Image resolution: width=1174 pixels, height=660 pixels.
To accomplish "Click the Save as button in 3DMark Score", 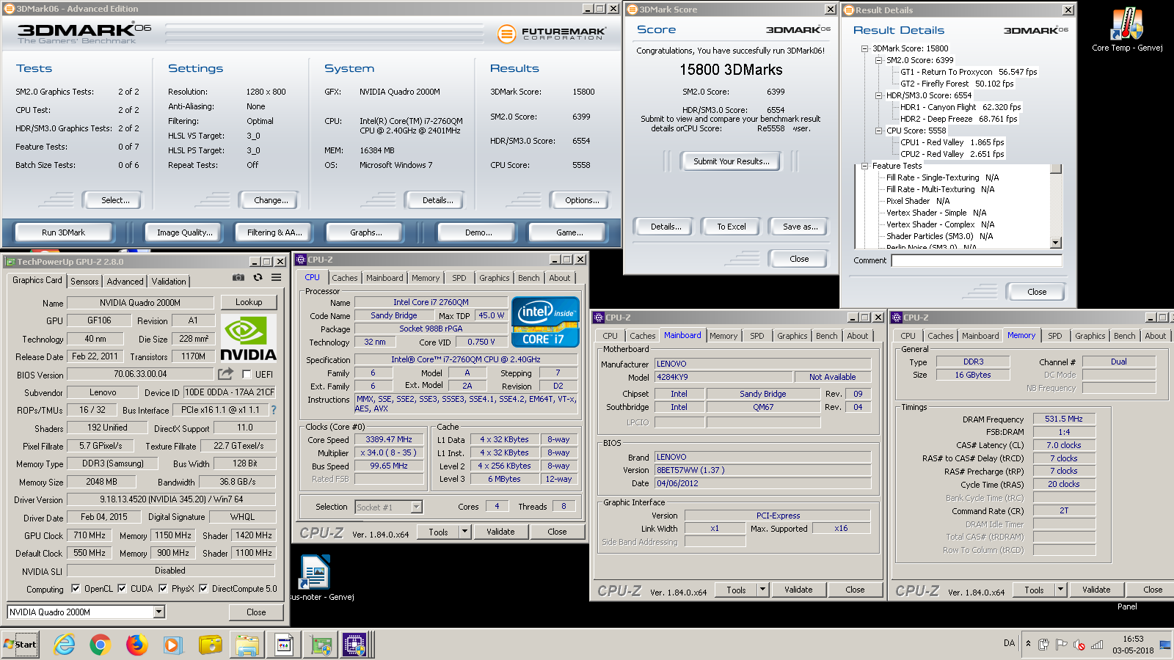I will pos(799,227).
